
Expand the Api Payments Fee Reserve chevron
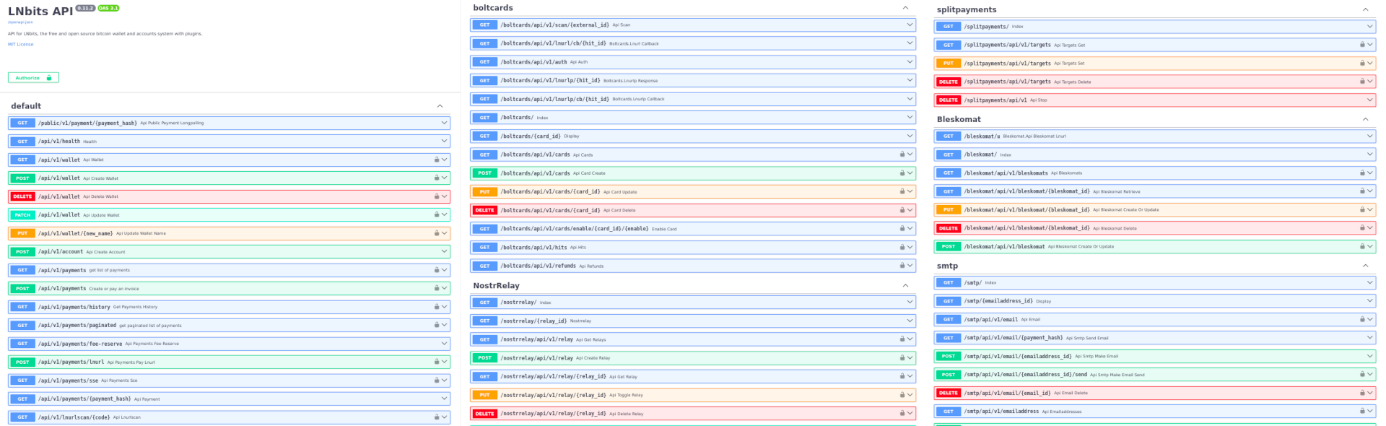[x=445, y=344]
